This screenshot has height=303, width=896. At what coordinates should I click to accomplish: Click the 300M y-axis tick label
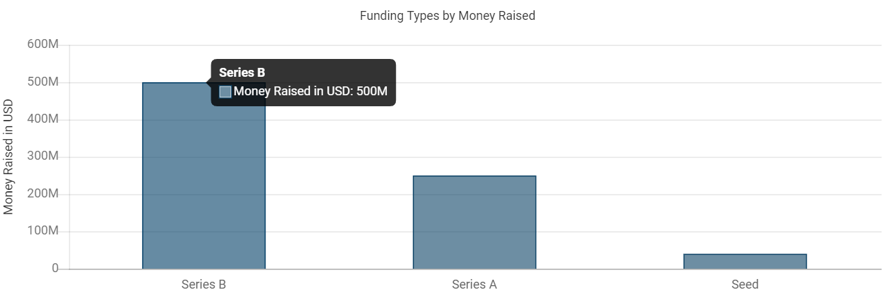click(44, 157)
